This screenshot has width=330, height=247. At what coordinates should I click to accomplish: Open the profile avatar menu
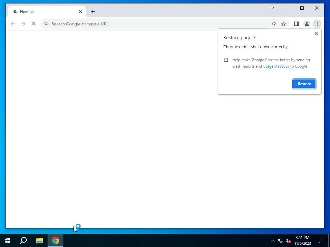[307, 24]
